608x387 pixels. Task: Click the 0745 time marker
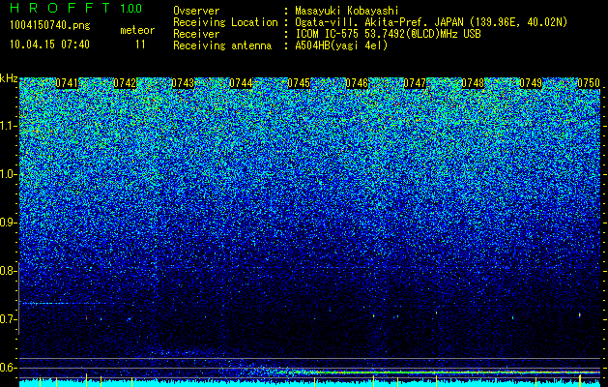point(299,83)
